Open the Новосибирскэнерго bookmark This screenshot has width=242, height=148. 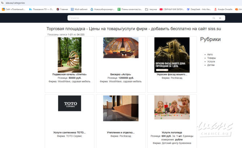coord(102,9)
